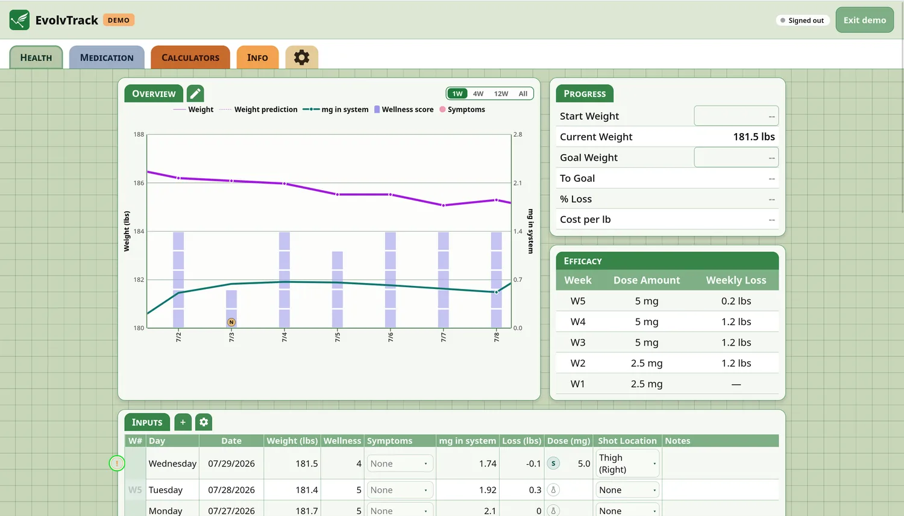Click the W1 row in Efficacy table
Viewport: 904px width, 516px height.
(667, 384)
